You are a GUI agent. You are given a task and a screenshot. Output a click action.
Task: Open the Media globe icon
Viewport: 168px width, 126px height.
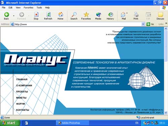click(x=98, y=14)
